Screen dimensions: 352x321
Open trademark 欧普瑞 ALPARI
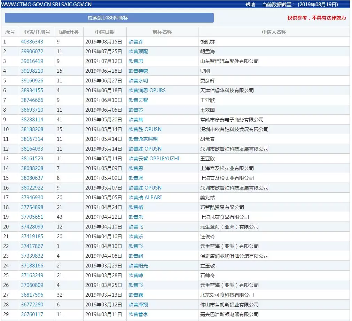pos(145,198)
